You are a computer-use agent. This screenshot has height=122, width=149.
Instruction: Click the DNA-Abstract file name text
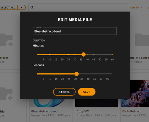click(x=131, y=111)
